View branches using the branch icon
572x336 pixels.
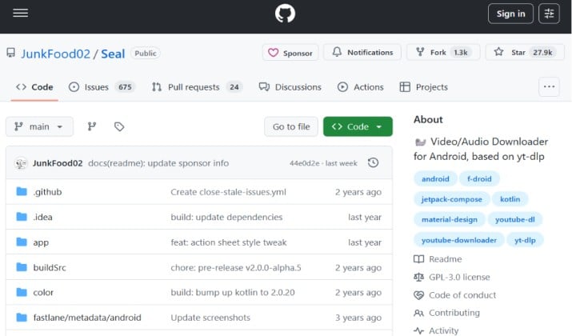pyautogui.click(x=92, y=126)
